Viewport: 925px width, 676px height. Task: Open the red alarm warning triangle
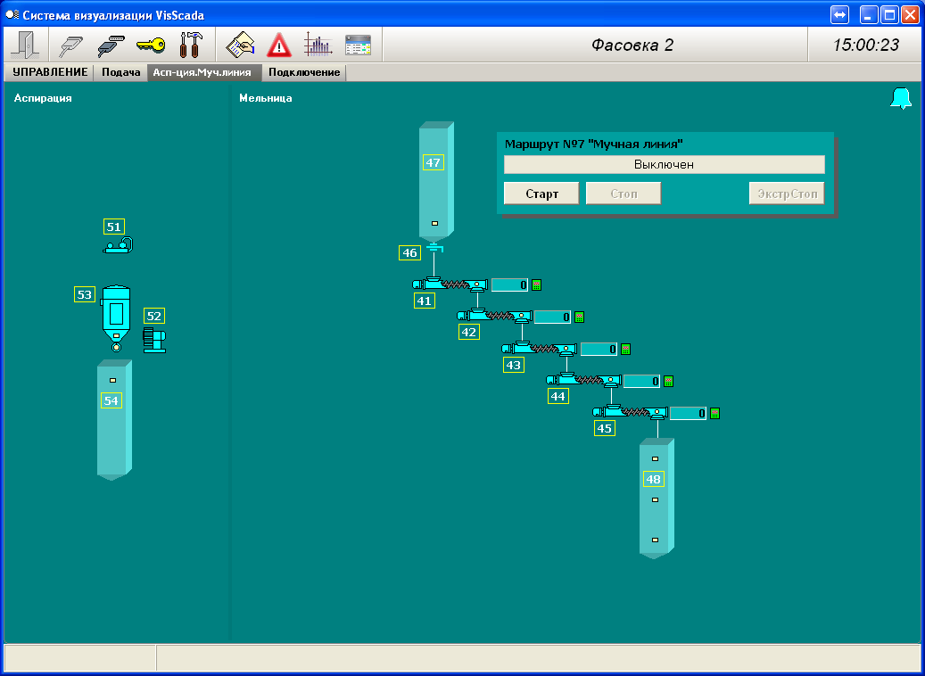pos(279,45)
